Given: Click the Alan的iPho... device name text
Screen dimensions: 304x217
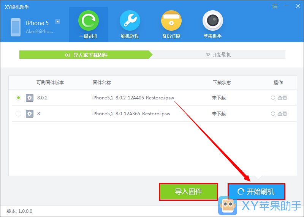Looking at the screenshot, I should (40, 31).
